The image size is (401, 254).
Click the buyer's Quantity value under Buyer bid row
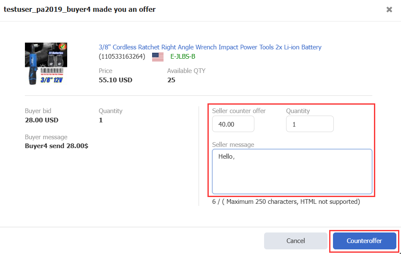point(101,120)
